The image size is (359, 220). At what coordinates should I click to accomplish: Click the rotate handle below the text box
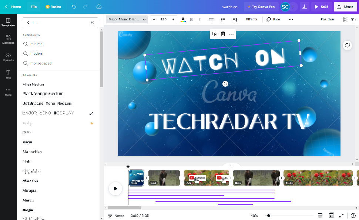[x=225, y=84]
